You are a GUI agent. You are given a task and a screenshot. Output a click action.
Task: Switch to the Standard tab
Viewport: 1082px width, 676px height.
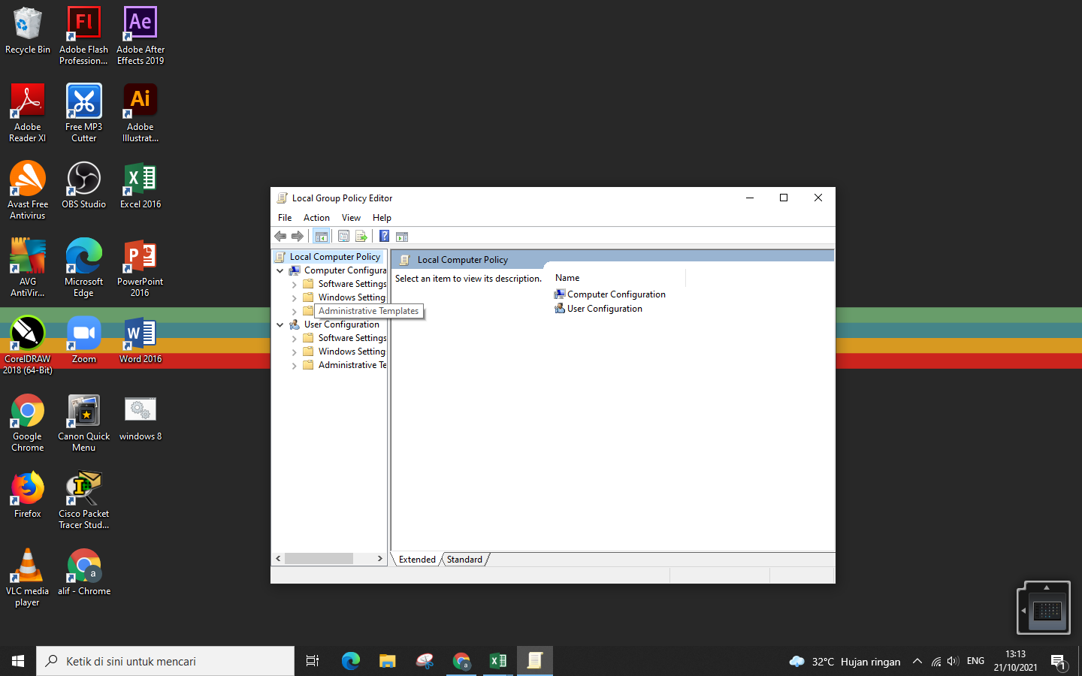pyautogui.click(x=464, y=560)
